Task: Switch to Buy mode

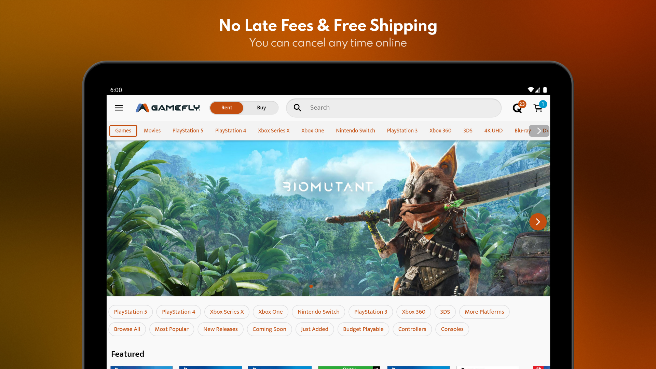Action: click(261, 108)
